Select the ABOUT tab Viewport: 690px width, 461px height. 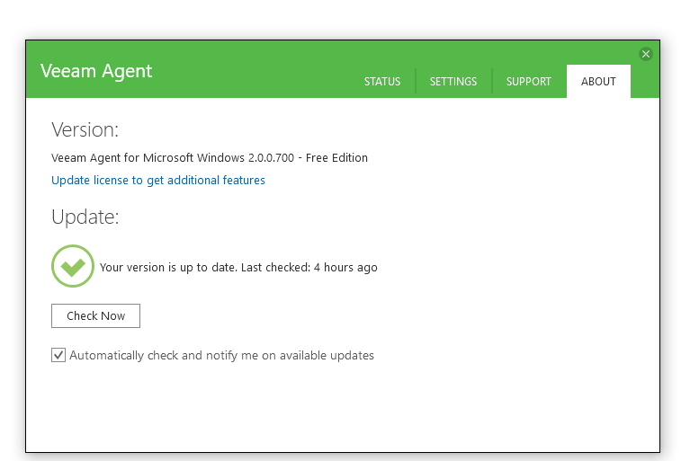click(598, 81)
